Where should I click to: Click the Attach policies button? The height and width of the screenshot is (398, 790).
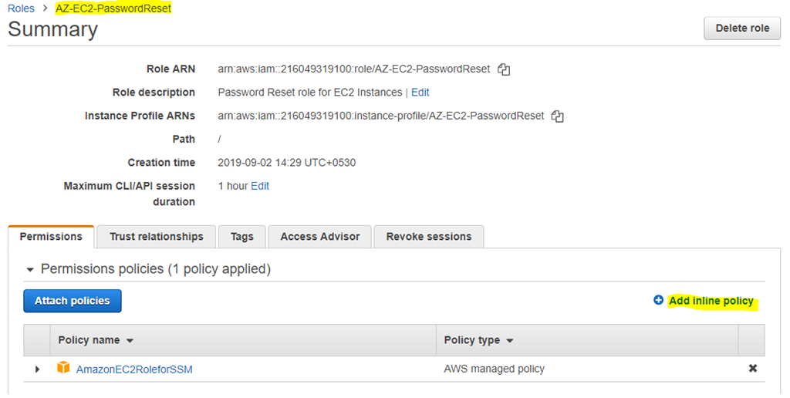pos(73,301)
